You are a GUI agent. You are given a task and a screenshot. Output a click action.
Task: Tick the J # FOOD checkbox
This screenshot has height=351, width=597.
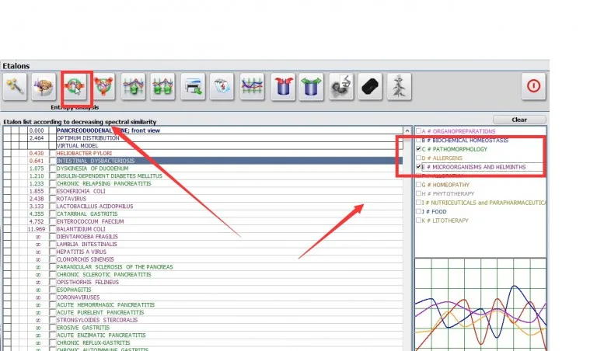point(418,211)
